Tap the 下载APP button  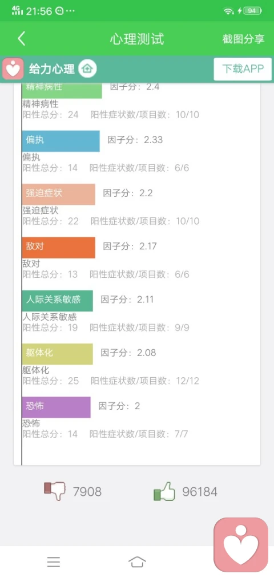(x=243, y=69)
